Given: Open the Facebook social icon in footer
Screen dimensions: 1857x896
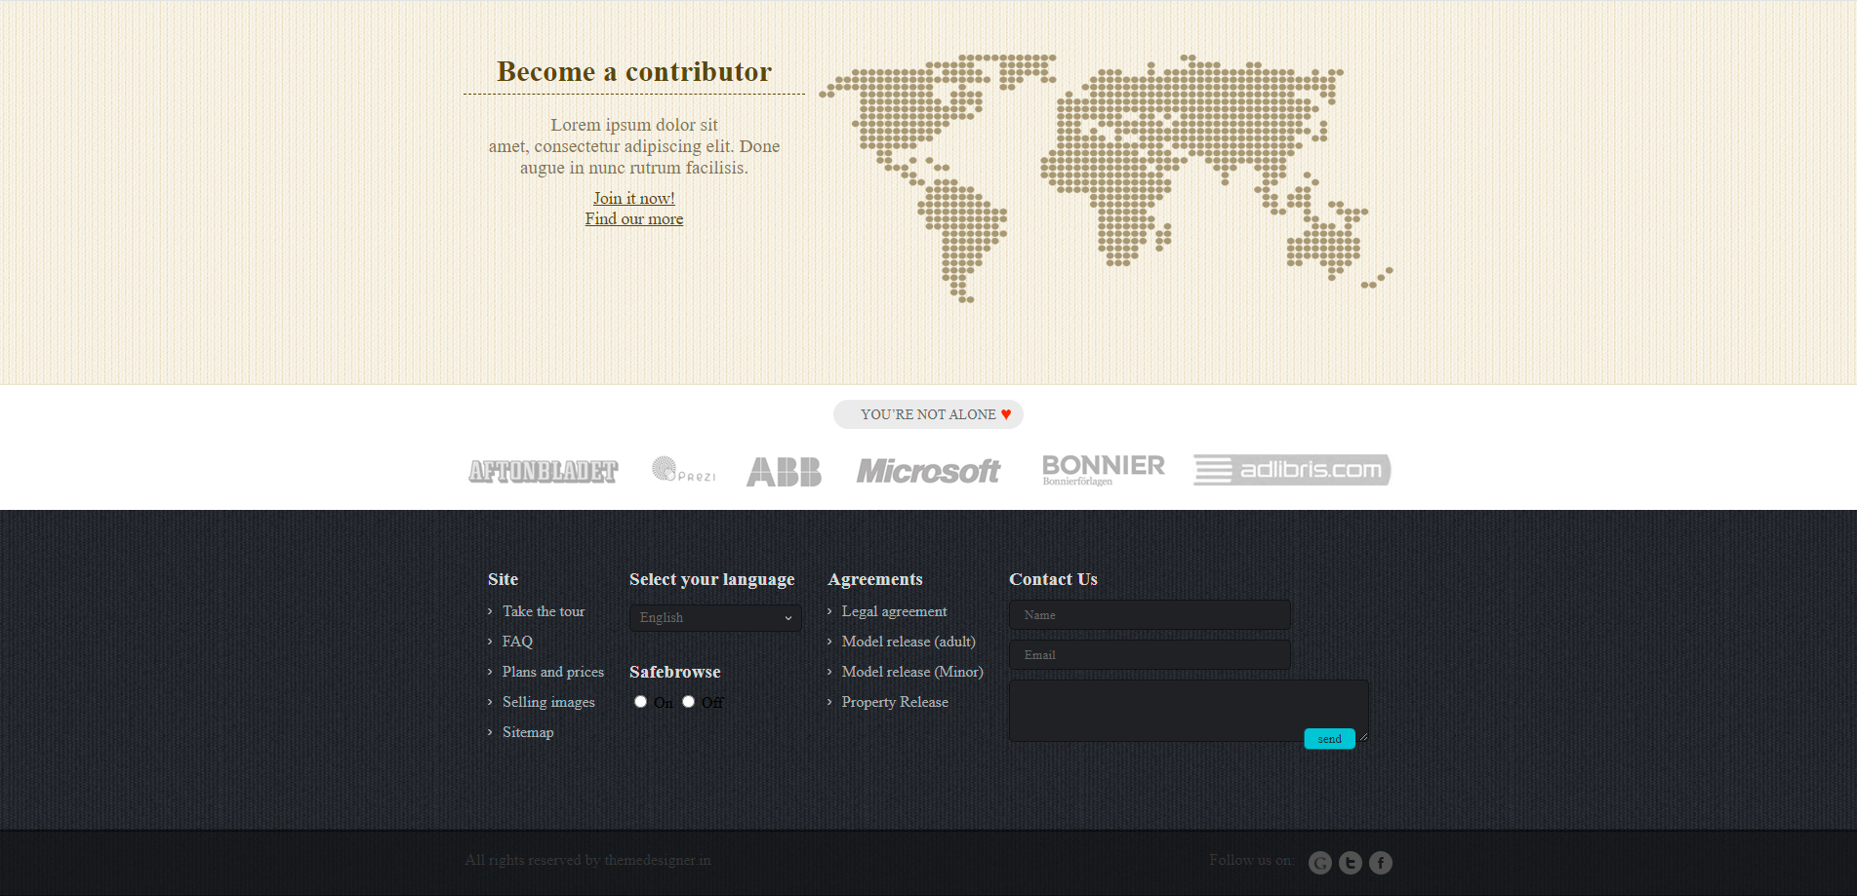Looking at the screenshot, I should [x=1380, y=863].
